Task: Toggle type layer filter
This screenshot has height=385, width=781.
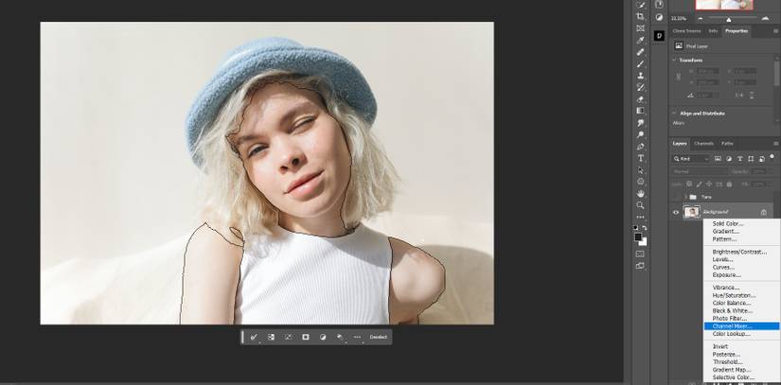Action: [x=740, y=159]
